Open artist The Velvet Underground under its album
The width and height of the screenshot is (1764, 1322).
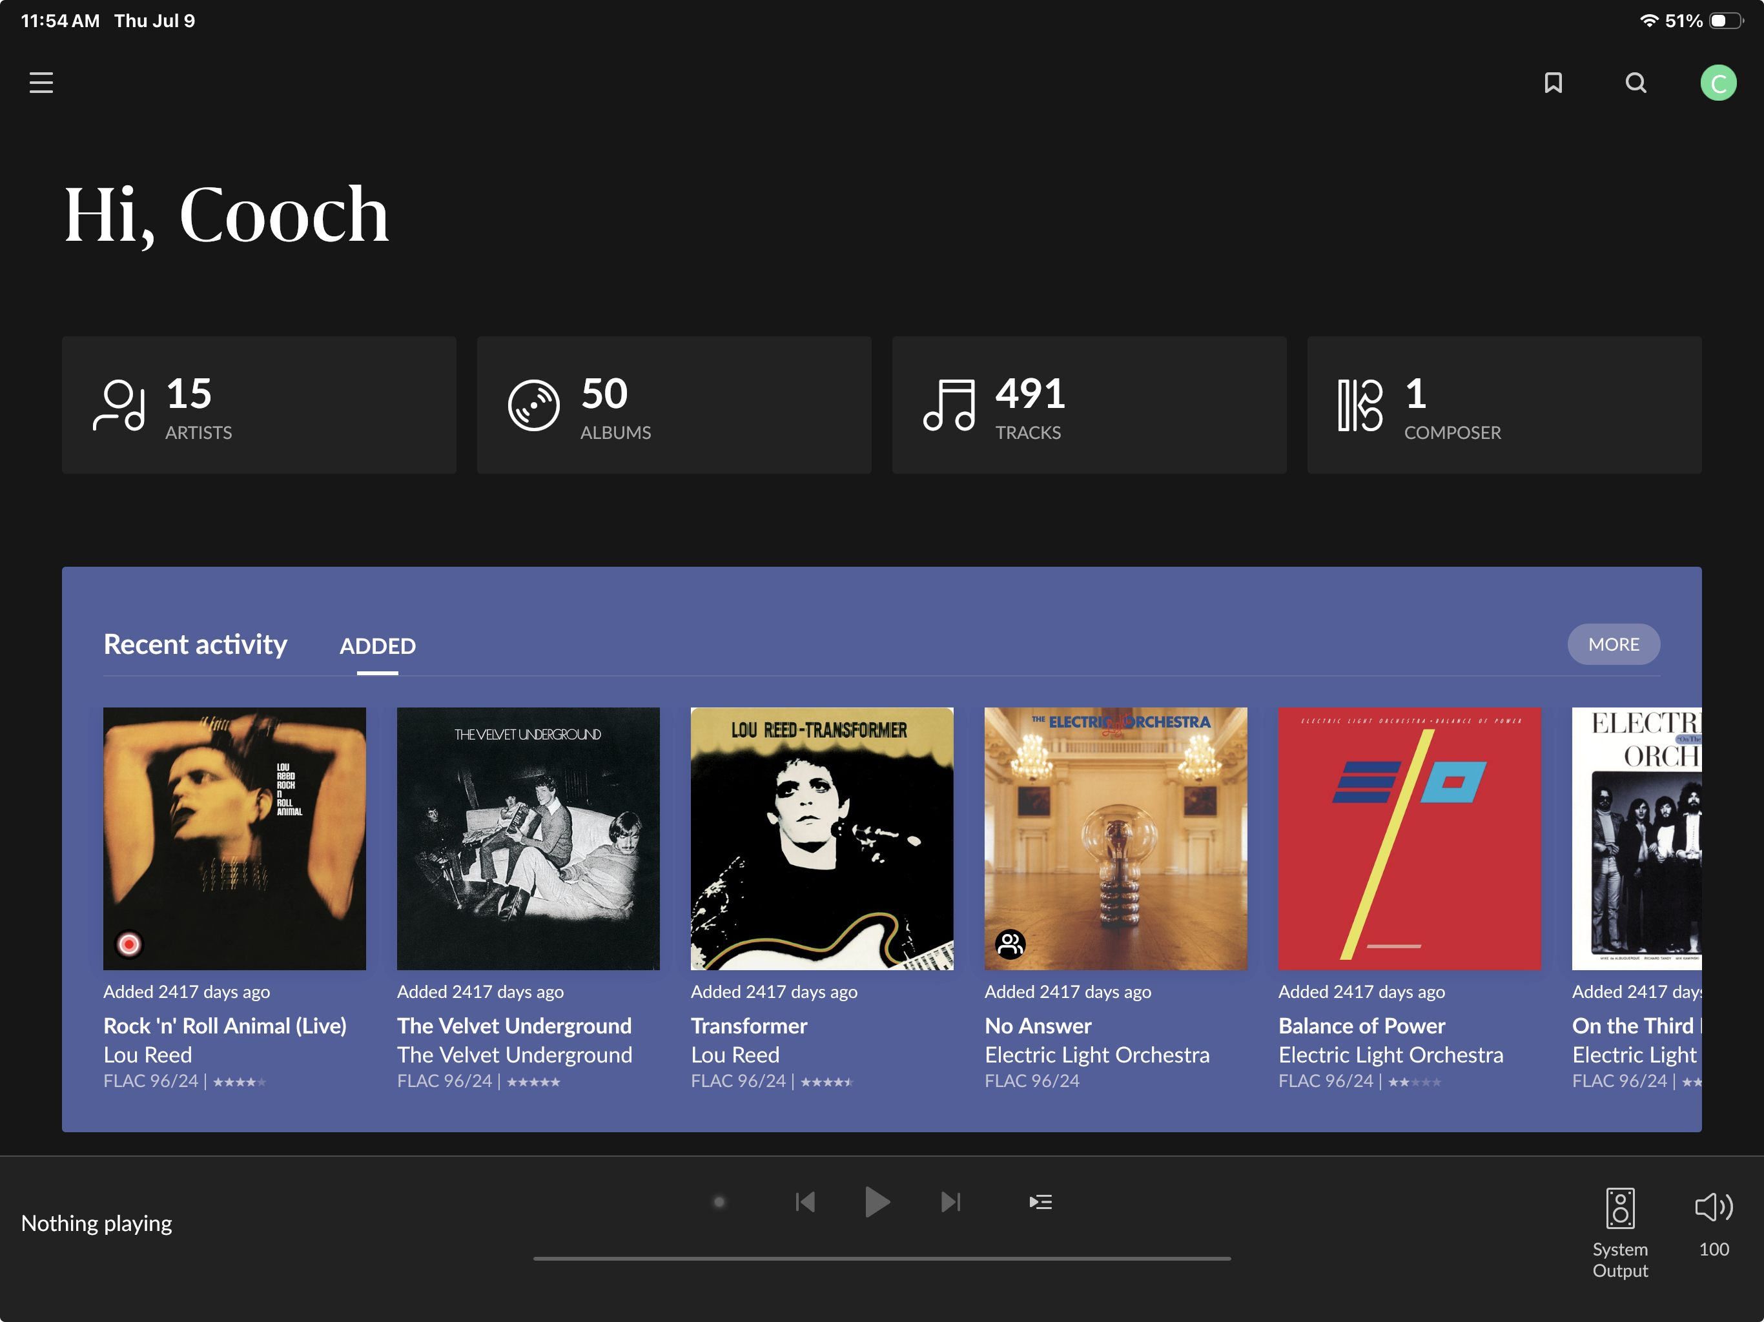click(515, 1055)
